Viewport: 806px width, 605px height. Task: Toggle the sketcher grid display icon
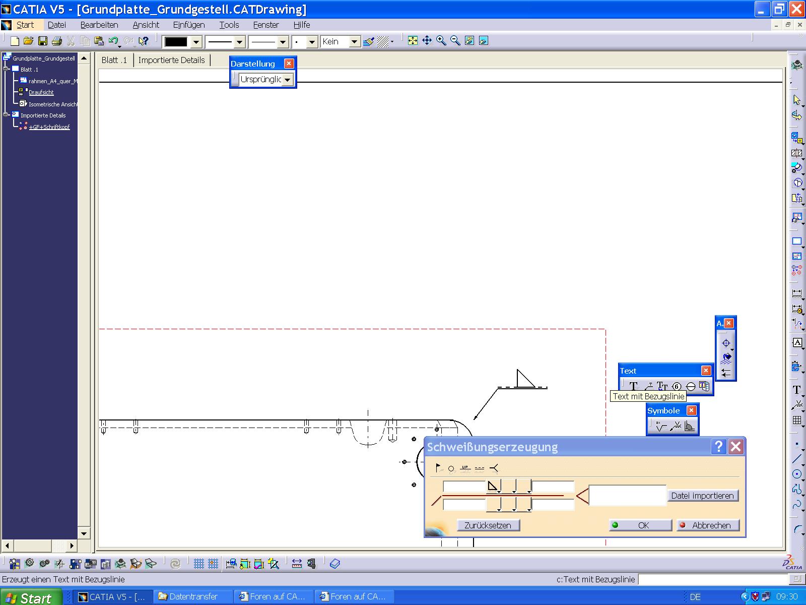(x=198, y=564)
